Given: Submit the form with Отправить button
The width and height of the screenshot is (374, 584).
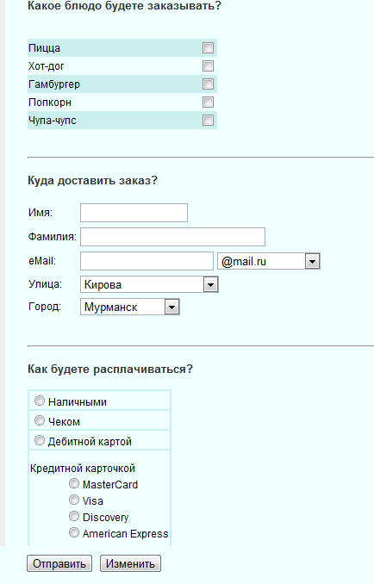Looking at the screenshot, I should (59, 563).
